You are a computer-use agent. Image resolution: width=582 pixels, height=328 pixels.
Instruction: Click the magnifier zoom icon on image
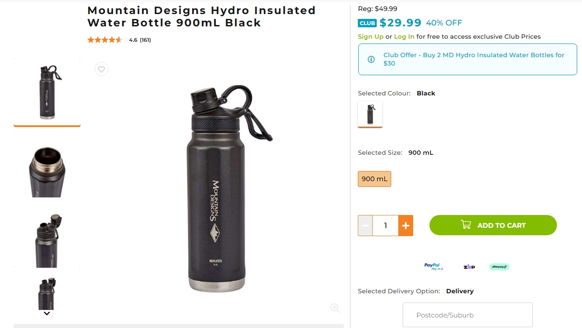point(335,308)
